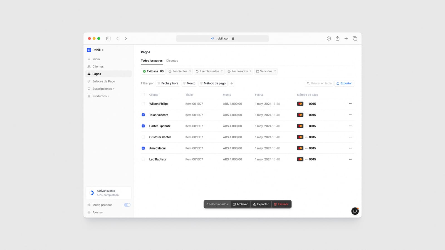Open Enlaces de Pago section
445x250 pixels.
104,81
